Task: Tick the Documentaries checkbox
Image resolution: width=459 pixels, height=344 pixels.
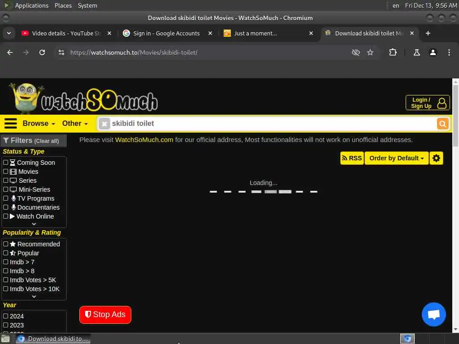Action: point(5,207)
